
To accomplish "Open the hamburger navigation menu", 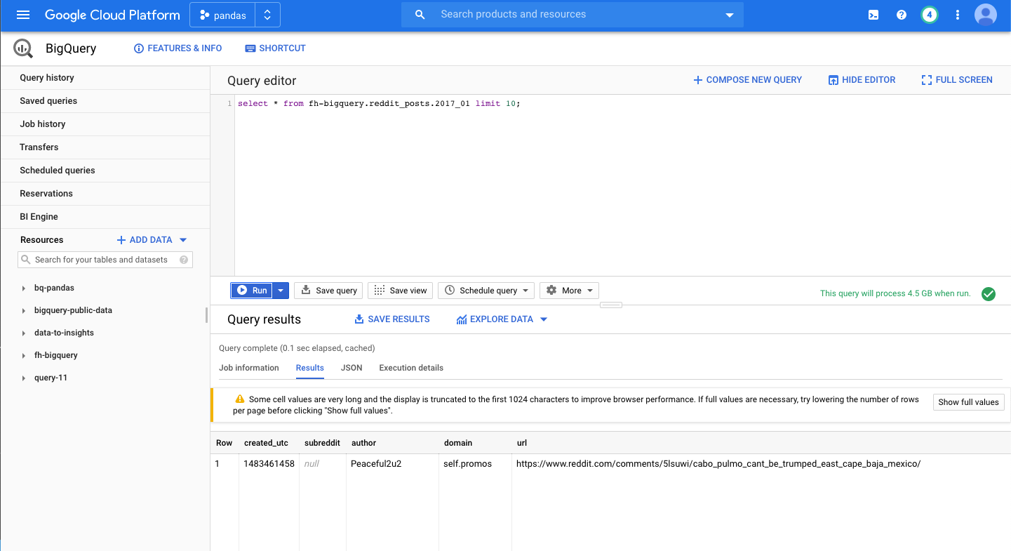I will 23,15.
